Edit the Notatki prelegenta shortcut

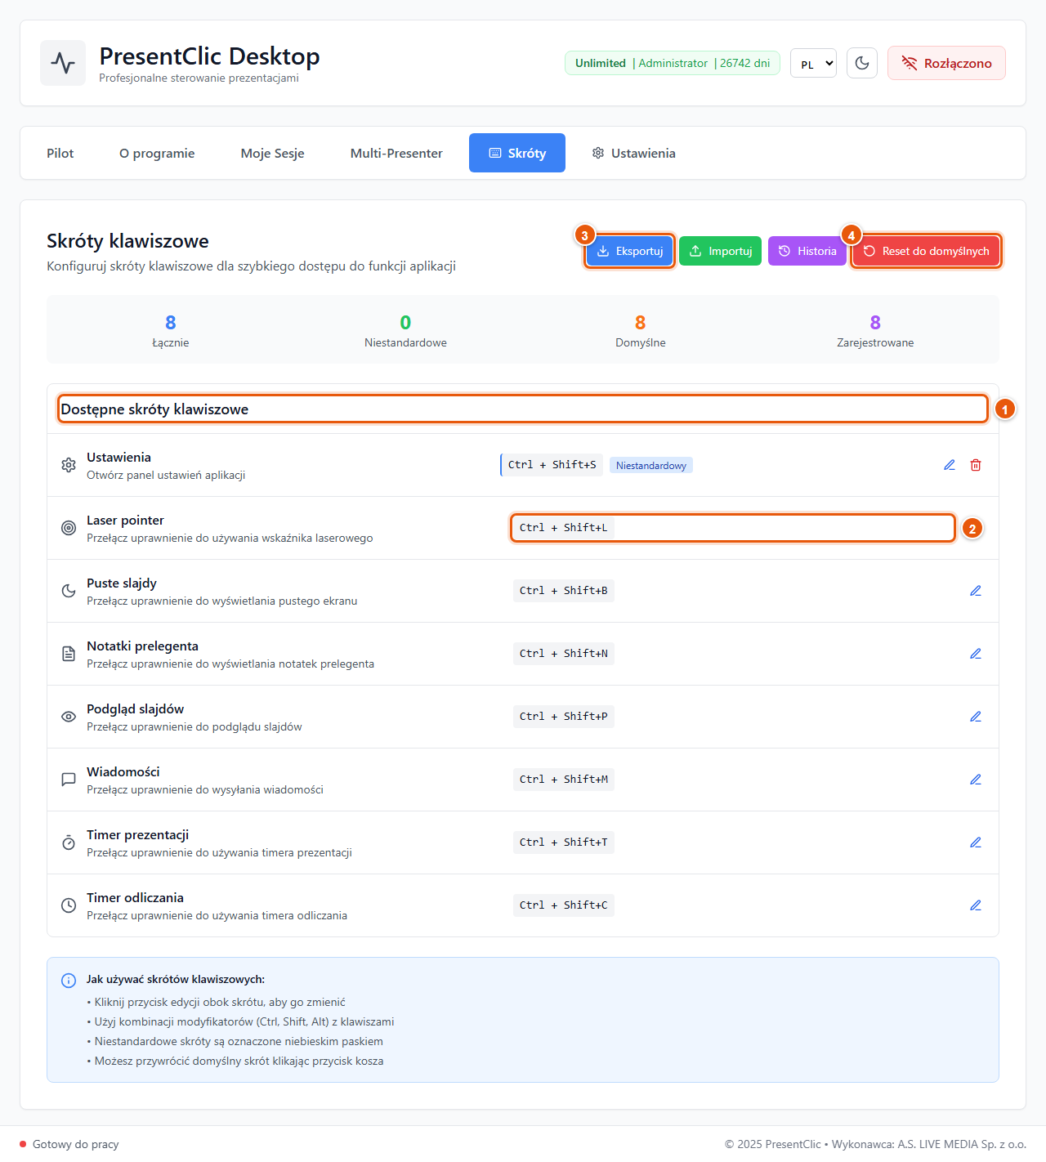click(976, 654)
